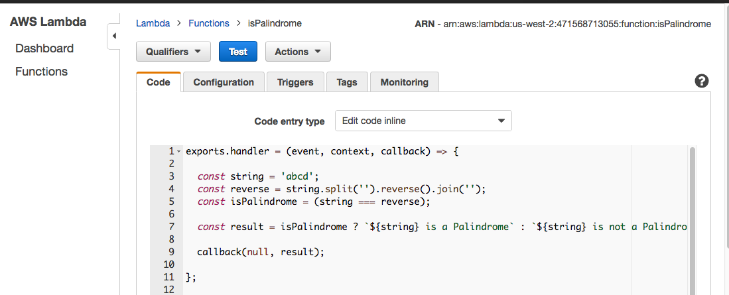729x295 pixels.
Task: Place cursor on the 'abcd' string in line 3
Action: click(x=300, y=176)
